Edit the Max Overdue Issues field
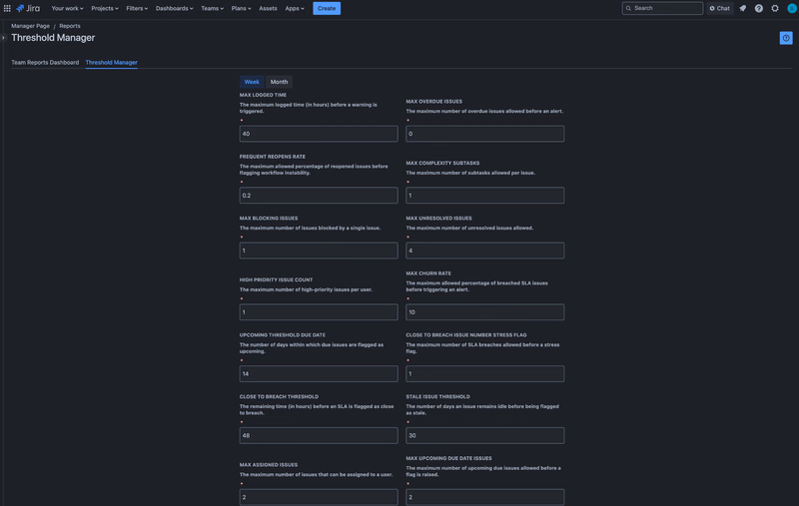Viewport: 799px width, 506px height. point(485,134)
